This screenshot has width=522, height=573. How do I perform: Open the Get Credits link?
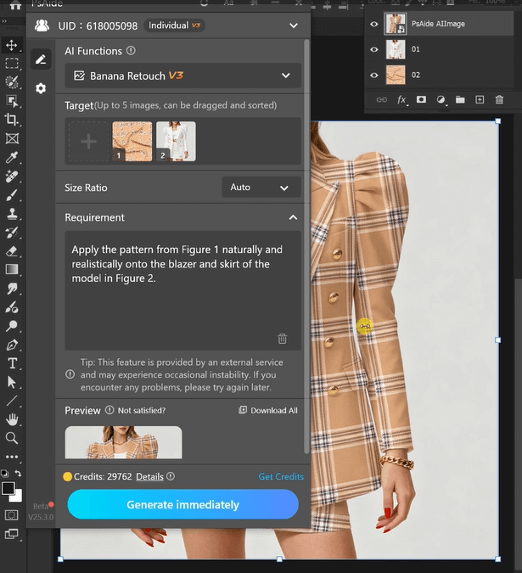(x=280, y=477)
